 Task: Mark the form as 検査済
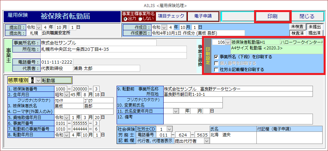coord(297,33)
